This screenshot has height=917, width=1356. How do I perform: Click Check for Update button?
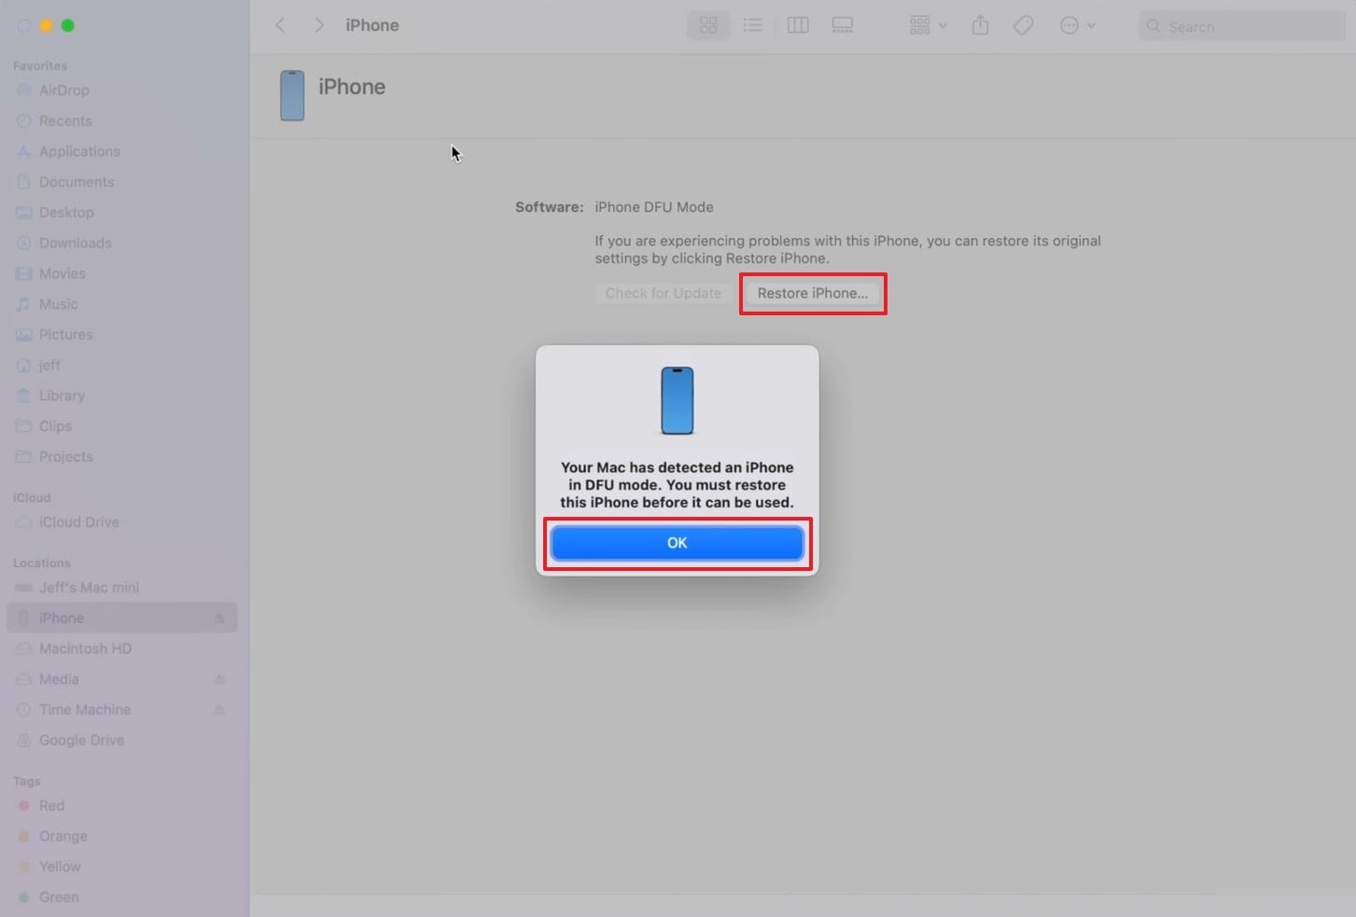[664, 293]
